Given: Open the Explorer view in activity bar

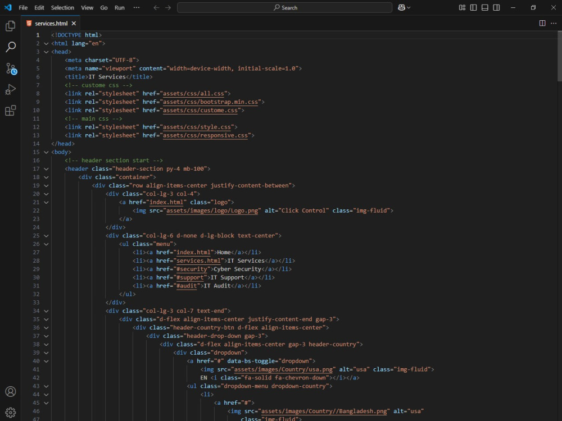Looking at the screenshot, I should [10, 26].
